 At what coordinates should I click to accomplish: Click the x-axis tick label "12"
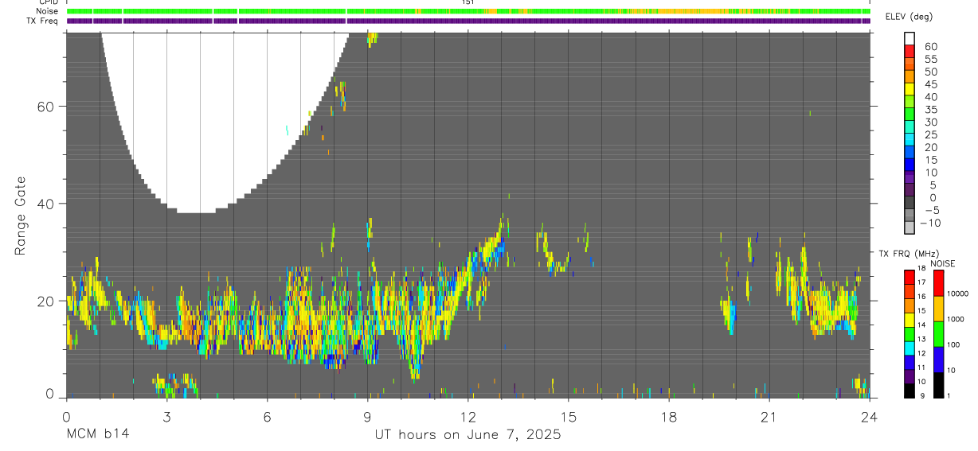click(x=467, y=417)
